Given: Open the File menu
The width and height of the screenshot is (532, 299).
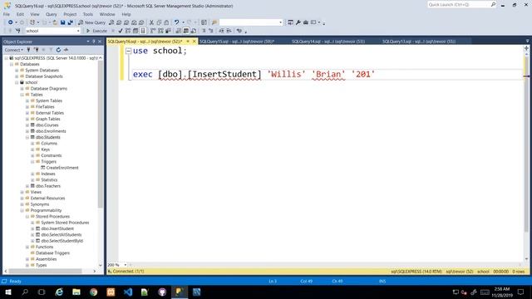Looking at the screenshot, I should (x=7, y=14).
